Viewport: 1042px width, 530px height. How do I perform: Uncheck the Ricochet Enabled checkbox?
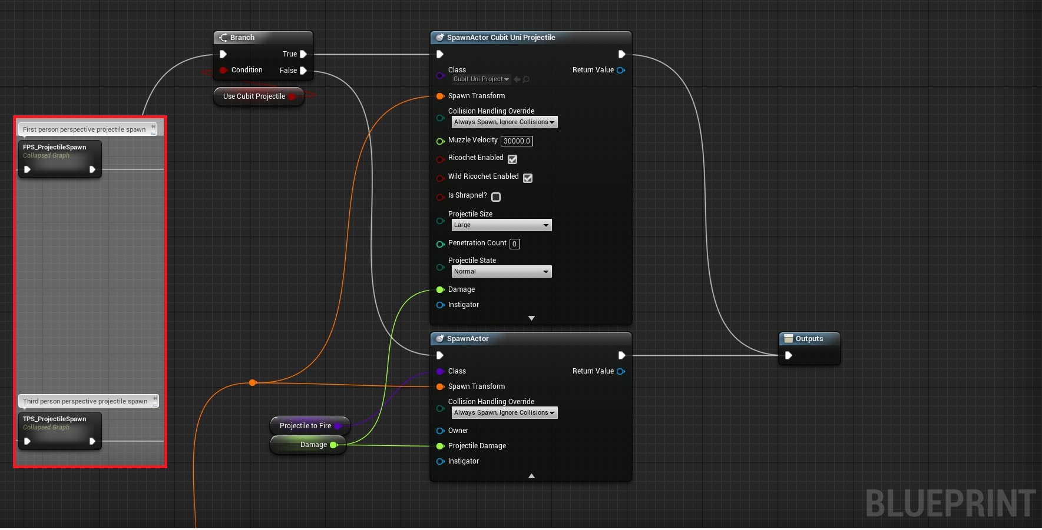(x=512, y=159)
